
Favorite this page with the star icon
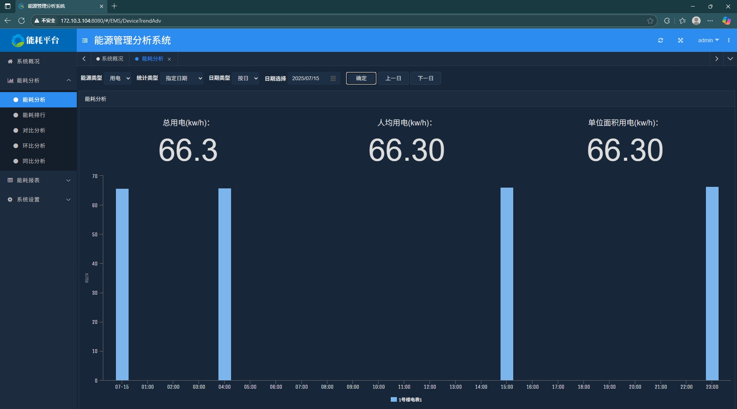click(x=650, y=21)
